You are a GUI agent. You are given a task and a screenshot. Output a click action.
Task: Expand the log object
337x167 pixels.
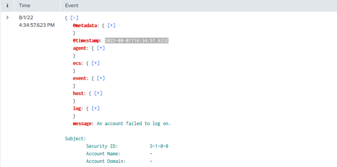96,108
